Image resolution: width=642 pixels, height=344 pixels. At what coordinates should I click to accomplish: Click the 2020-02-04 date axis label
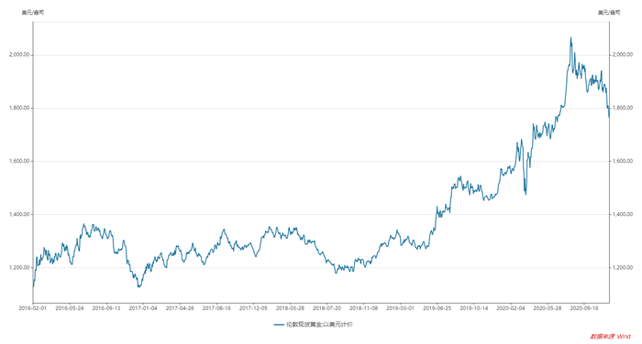pos(511,308)
